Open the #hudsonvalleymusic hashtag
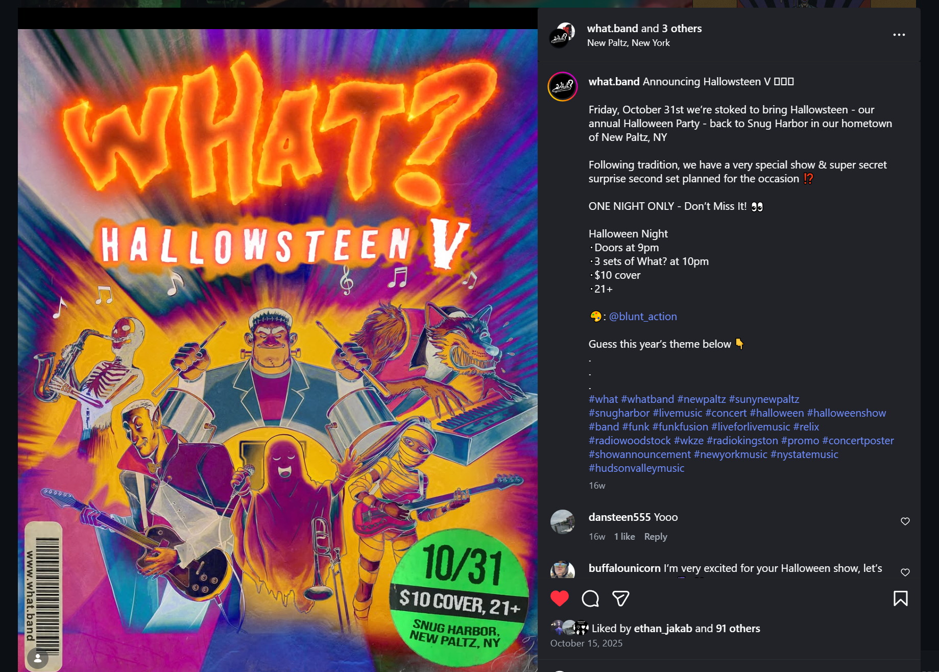The width and height of the screenshot is (939, 672). click(636, 468)
